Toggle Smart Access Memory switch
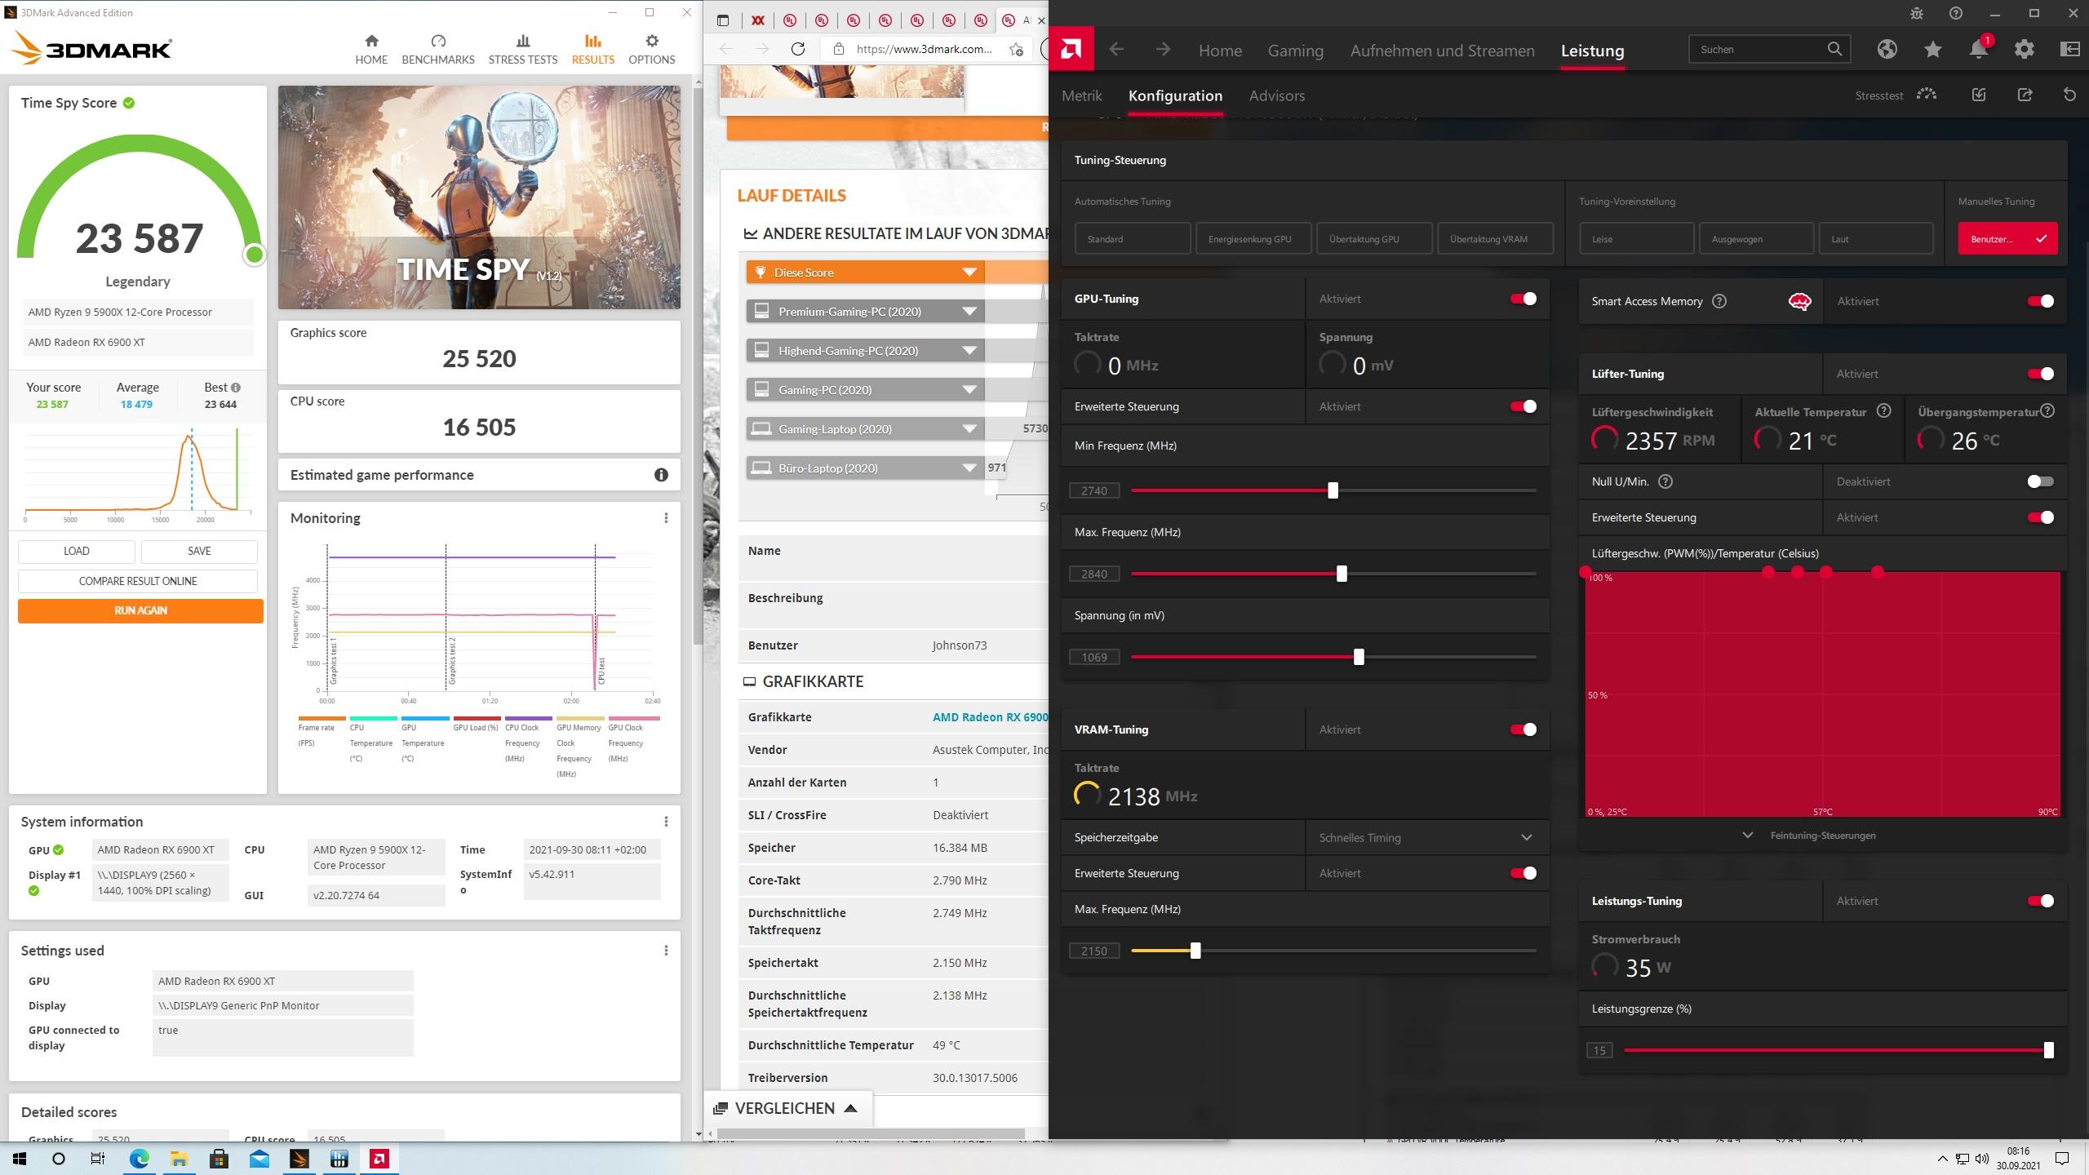 2040,301
